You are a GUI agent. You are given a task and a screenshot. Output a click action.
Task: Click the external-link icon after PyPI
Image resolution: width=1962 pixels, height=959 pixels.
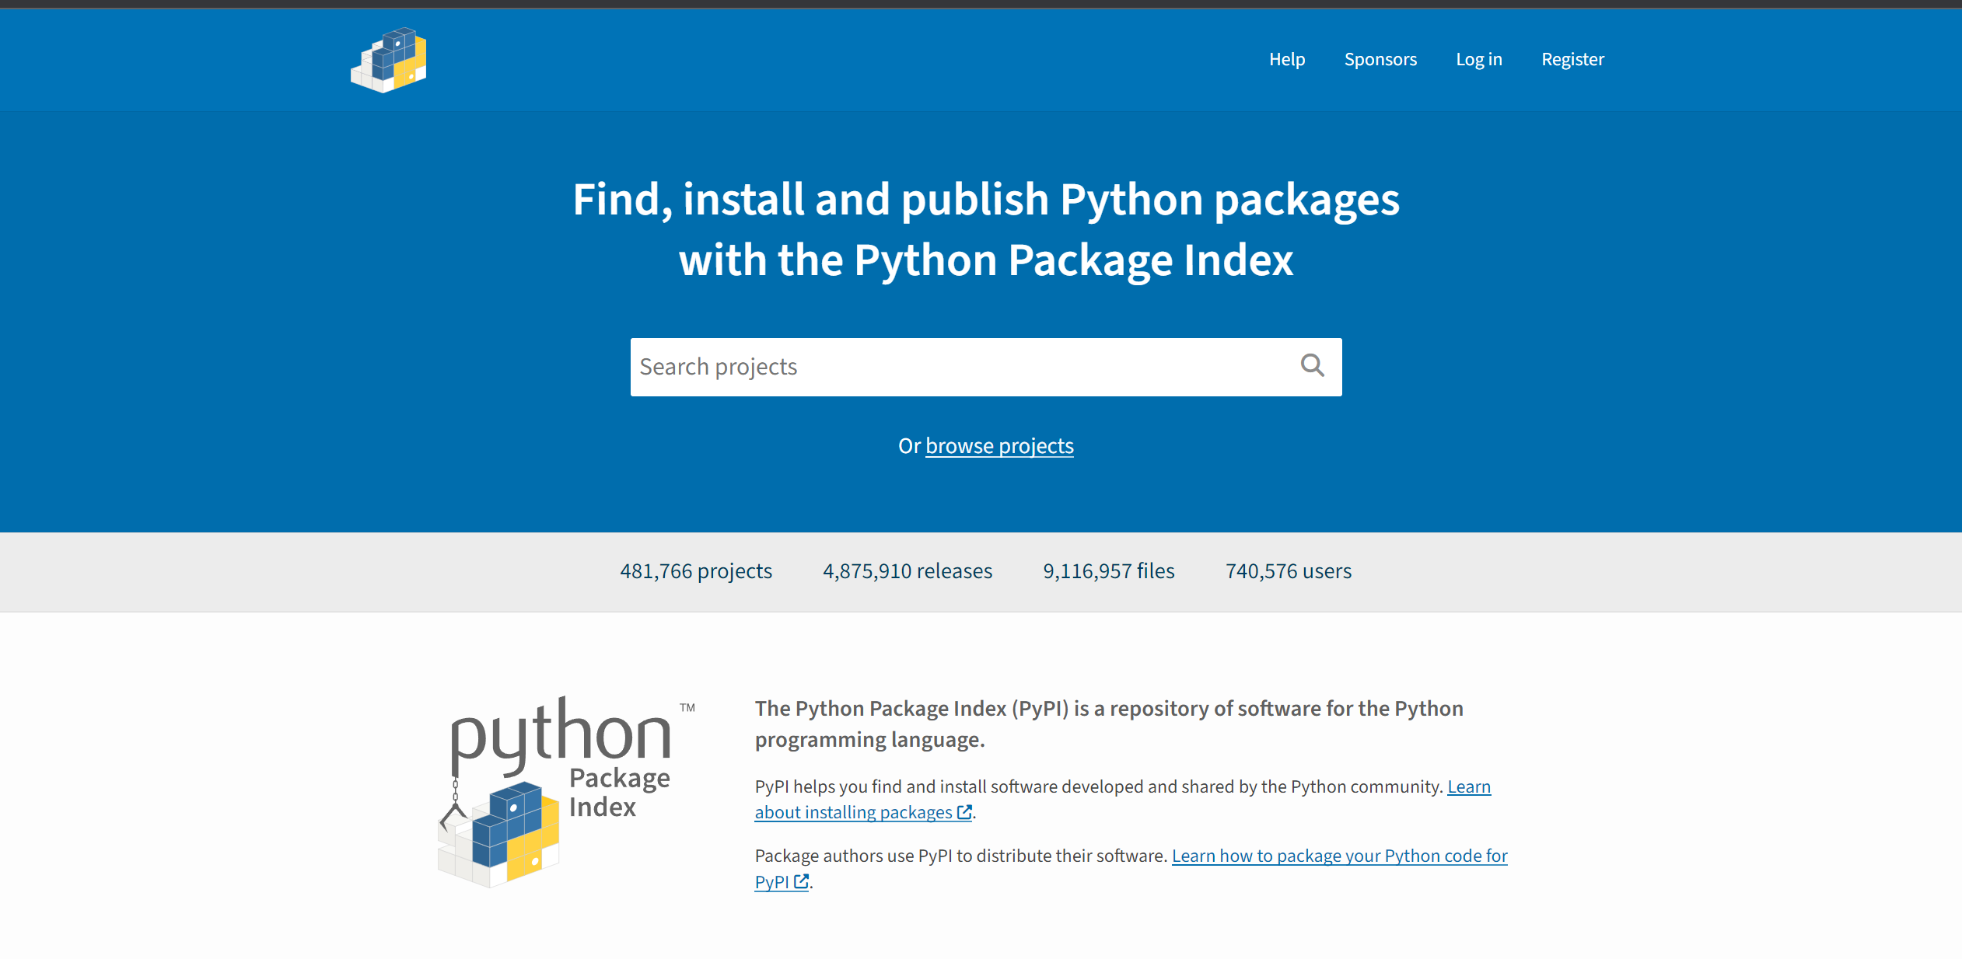[x=801, y=881]
